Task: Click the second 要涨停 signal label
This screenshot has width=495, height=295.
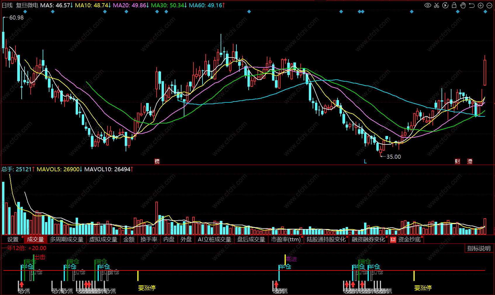Action: tap(423, 288)
